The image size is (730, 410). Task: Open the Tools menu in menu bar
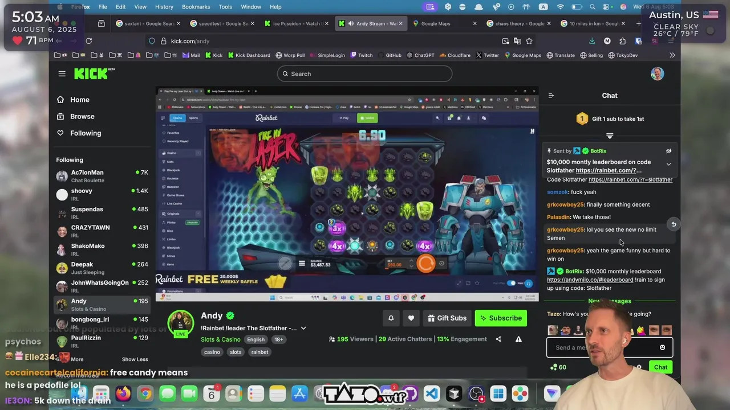(x=225, y=7)
